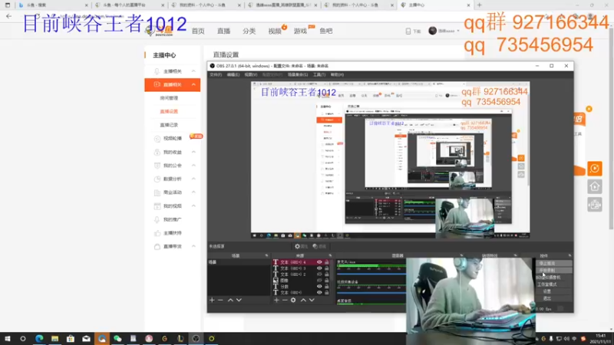
Task: Expand 数据分析 sidebar section
Action: pos(193,179)
